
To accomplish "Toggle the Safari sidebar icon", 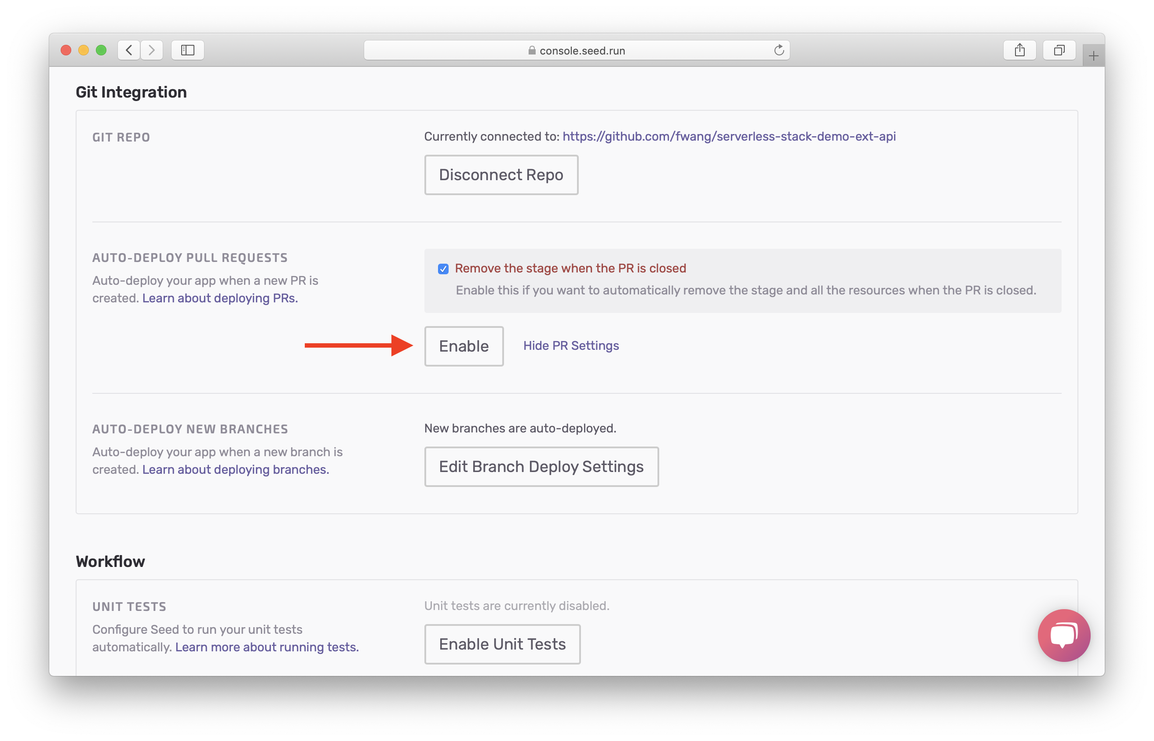I will coord(188,50).
